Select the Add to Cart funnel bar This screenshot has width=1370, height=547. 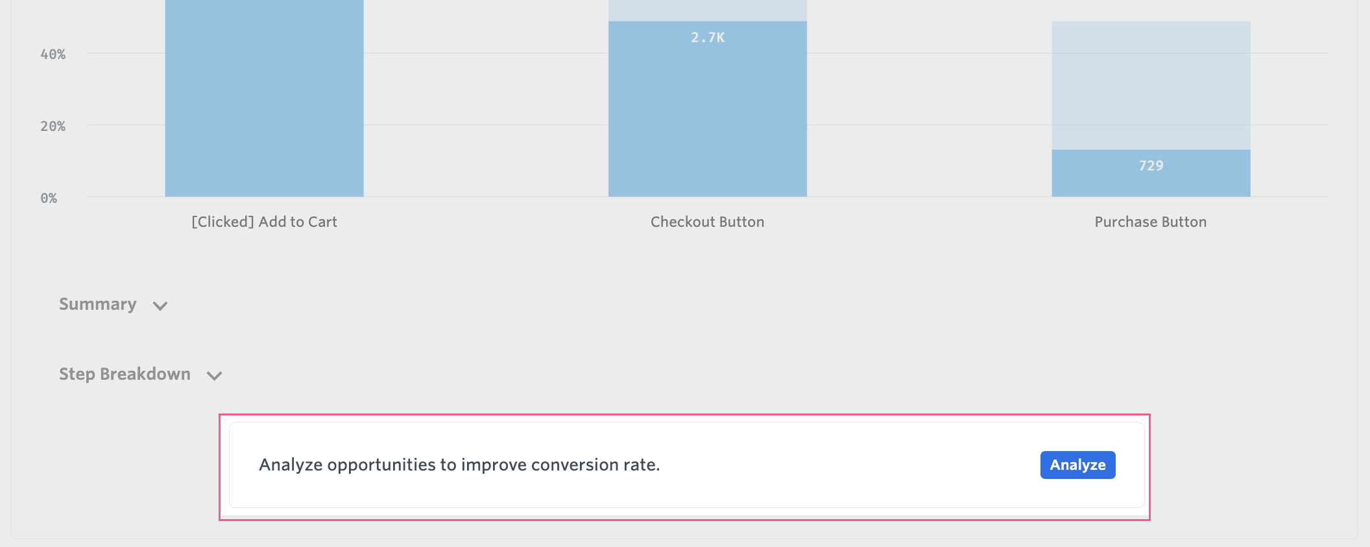(264, 98)
